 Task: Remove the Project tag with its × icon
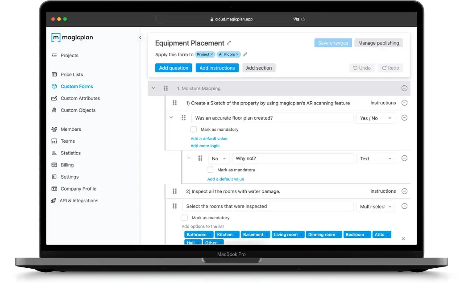(211, 54)
